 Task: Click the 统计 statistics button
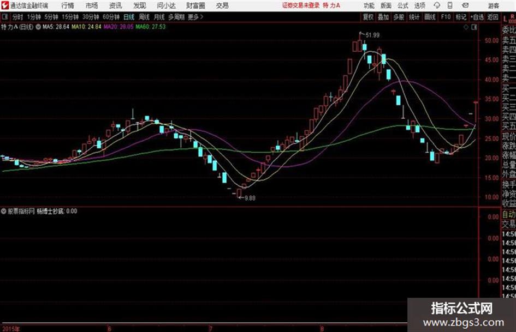click(x=414, y=17)
